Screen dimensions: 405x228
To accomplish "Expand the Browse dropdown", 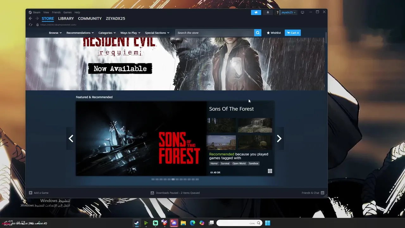I will pos(55,33).
